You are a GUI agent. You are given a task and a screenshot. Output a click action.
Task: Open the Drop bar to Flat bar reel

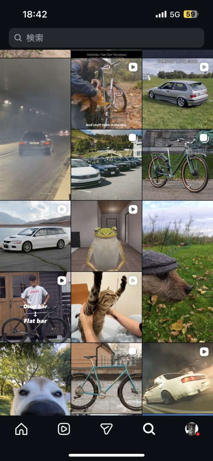click(35, 307)
